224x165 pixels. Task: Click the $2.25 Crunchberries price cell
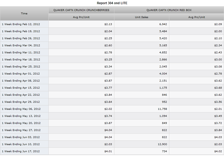tap(81, 38)
